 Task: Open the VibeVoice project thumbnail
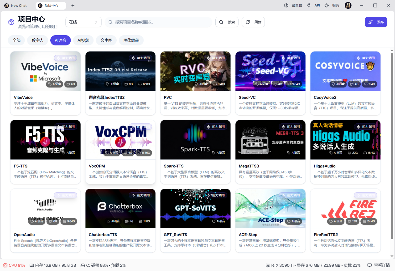pos(45,71)
